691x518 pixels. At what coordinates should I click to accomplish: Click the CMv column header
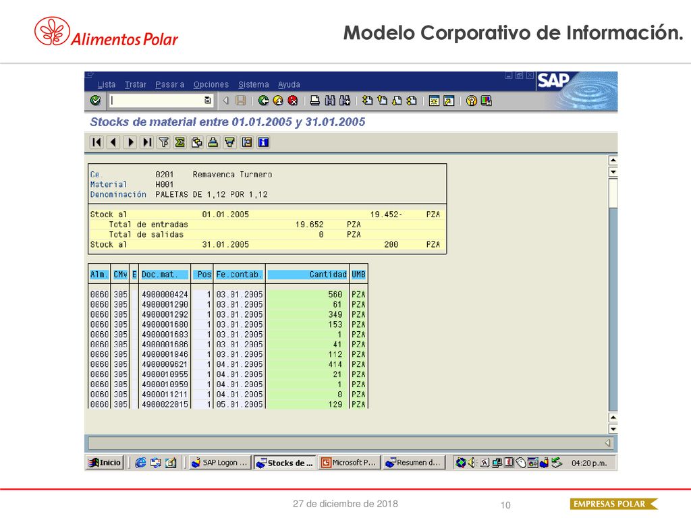point(120,275)
